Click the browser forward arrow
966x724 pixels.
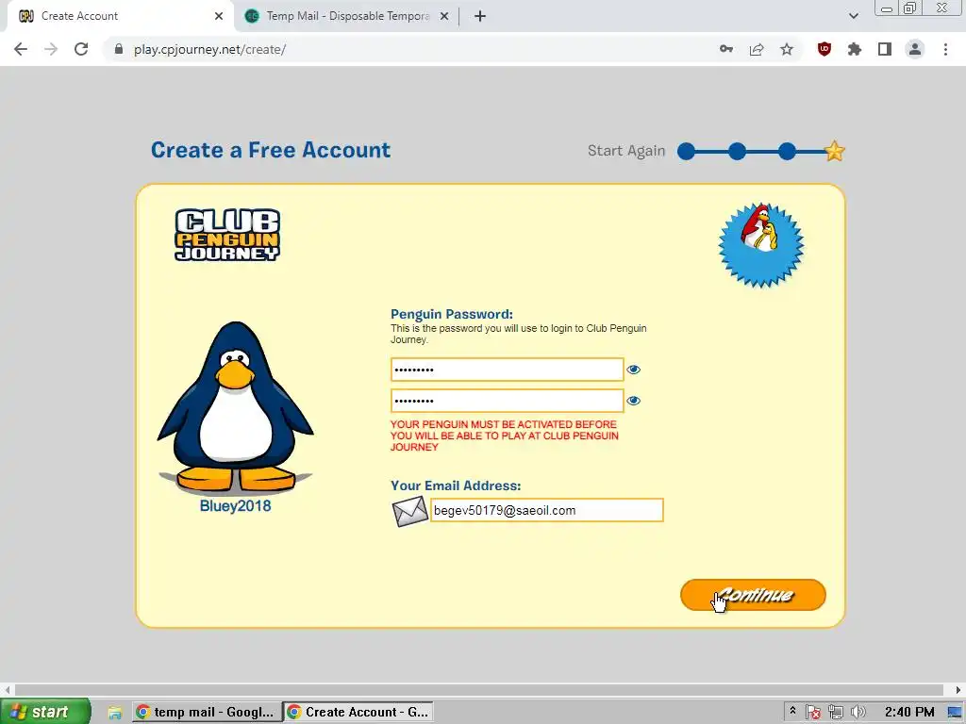51,49
